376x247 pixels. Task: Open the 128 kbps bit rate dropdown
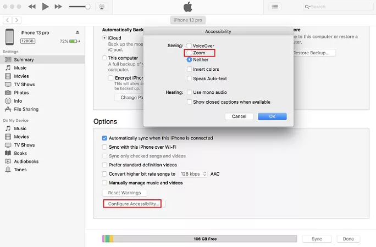pos(193,174)
